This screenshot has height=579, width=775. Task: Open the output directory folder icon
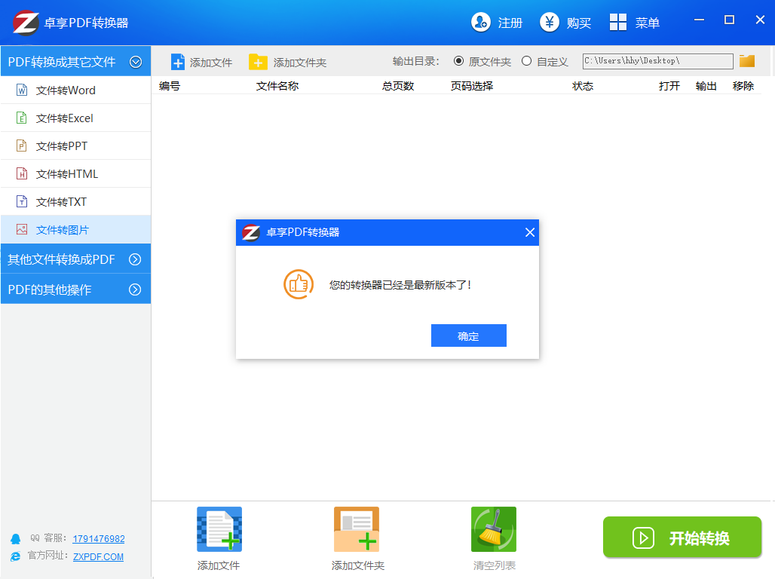[746, 60]
